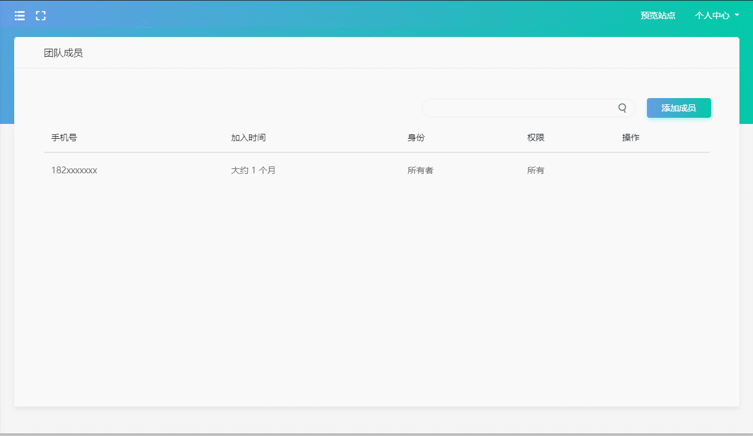Open the sidebar using the list icon

coord(19,15)
